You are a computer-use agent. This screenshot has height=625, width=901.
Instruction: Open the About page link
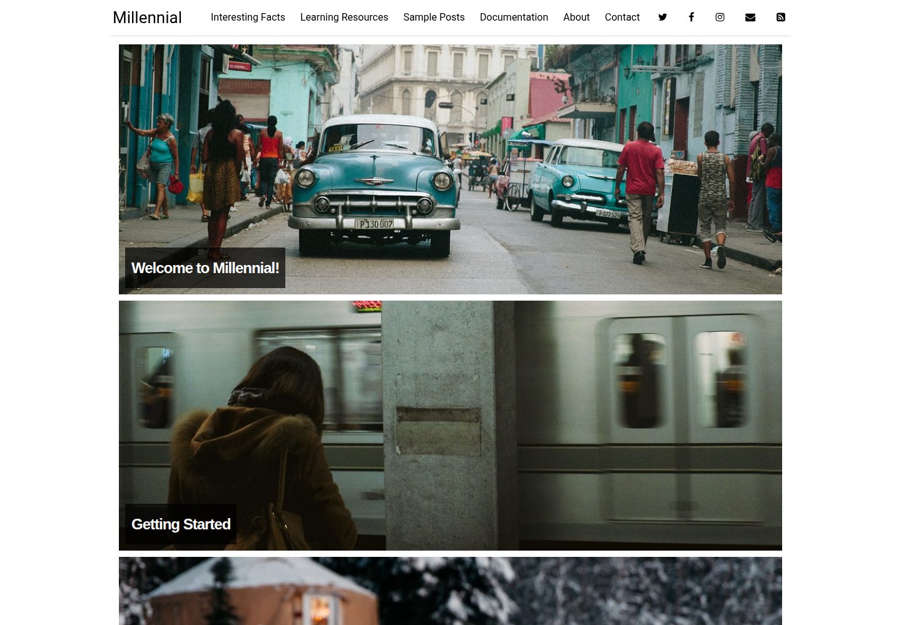pyautogui.click(x=576, y=17)
